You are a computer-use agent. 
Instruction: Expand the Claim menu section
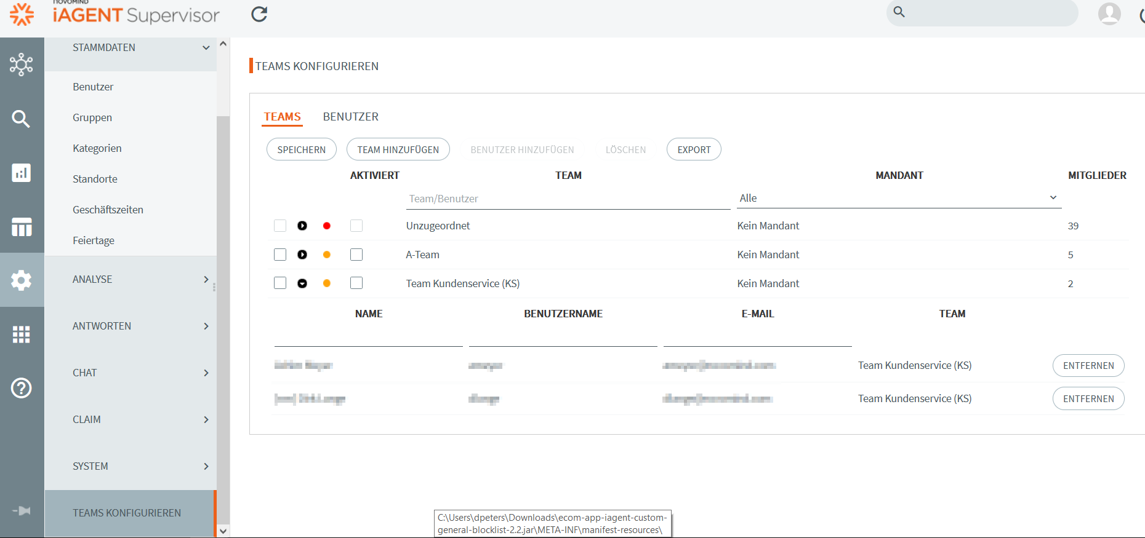[131, 419]
